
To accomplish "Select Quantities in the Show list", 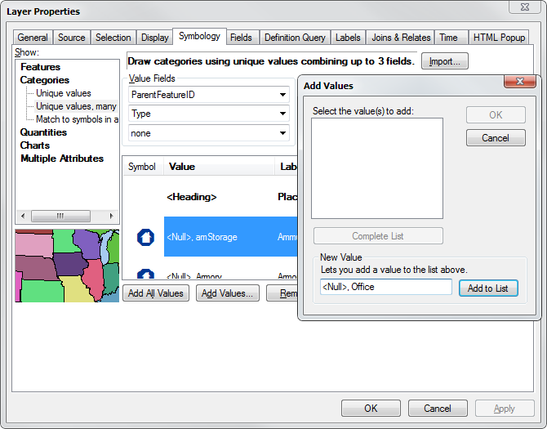I will (43, 132).
